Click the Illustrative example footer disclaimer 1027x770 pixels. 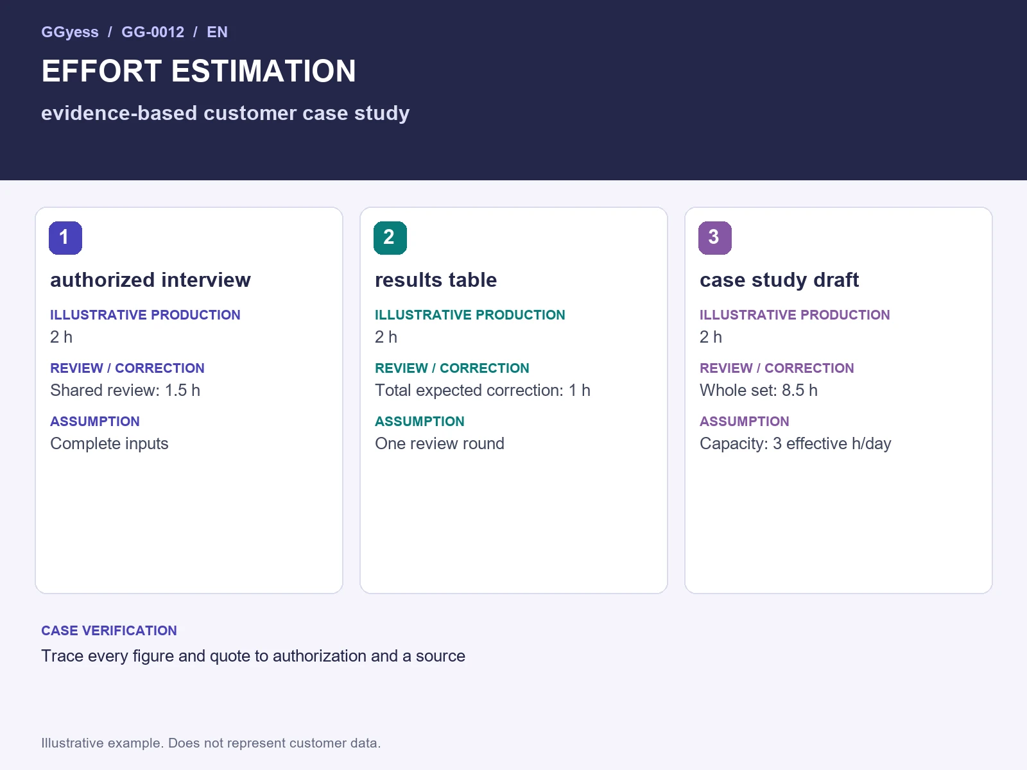[211, 743]
